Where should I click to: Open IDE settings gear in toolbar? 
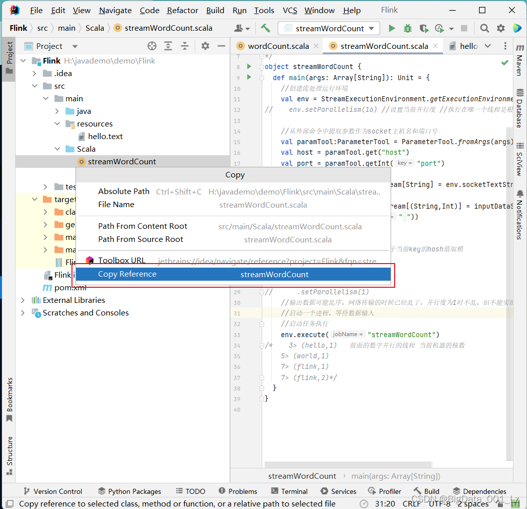click(x=501, y=28)
